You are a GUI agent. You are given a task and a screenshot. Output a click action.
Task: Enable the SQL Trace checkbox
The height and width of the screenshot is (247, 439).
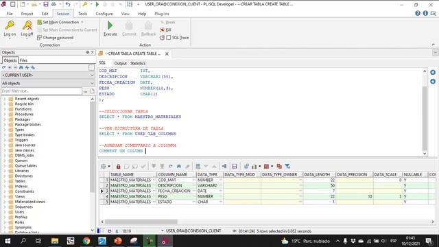(169, 37)
